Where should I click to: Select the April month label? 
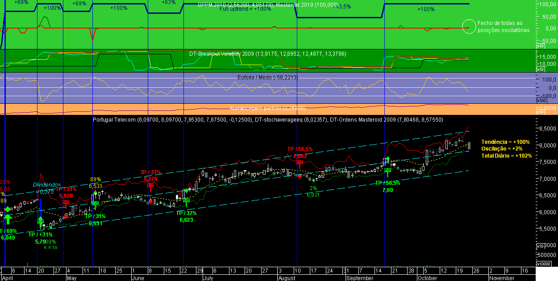click(8, 278)
